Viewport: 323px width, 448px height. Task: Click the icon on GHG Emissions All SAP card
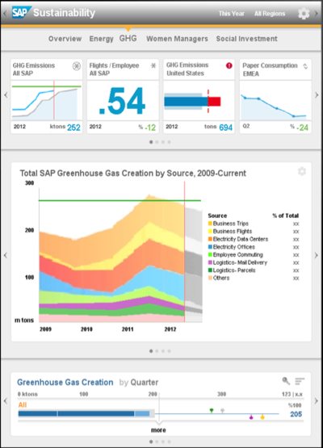coord(77,66)
